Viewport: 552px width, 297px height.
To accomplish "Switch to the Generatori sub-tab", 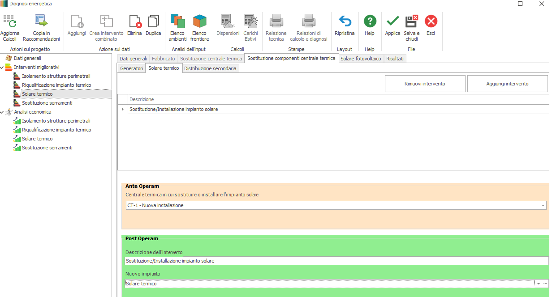I will coord(131,68).
